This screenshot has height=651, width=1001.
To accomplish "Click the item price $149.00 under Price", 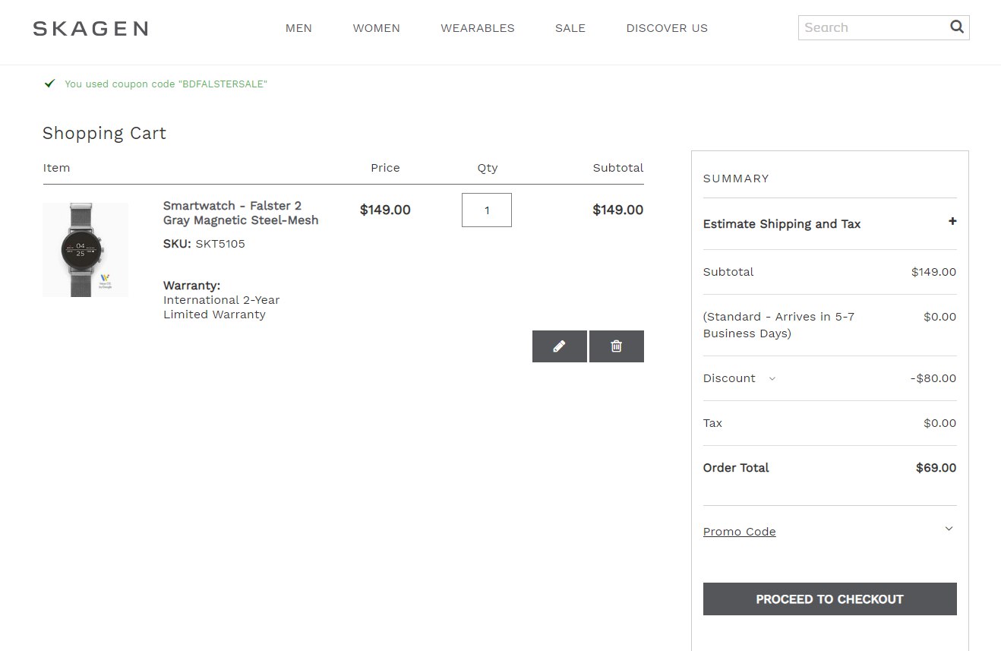I will coord(385,210).
